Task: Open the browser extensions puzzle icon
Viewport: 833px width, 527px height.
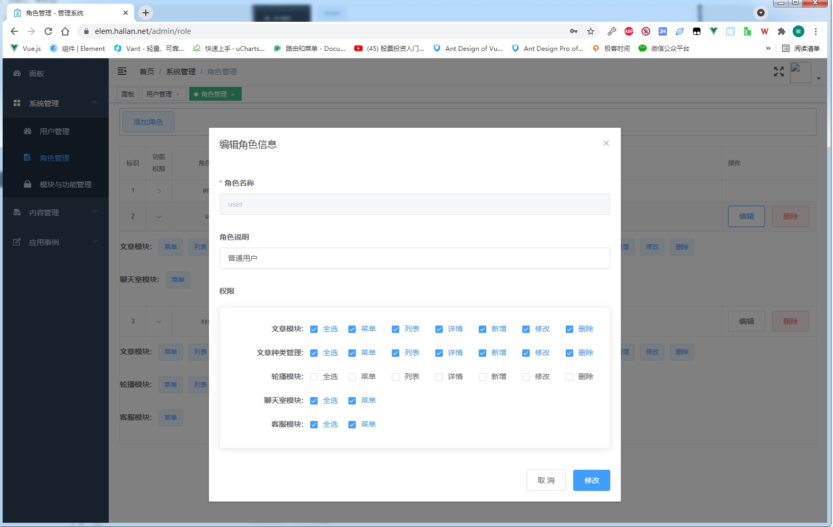Action: (781, 31)
